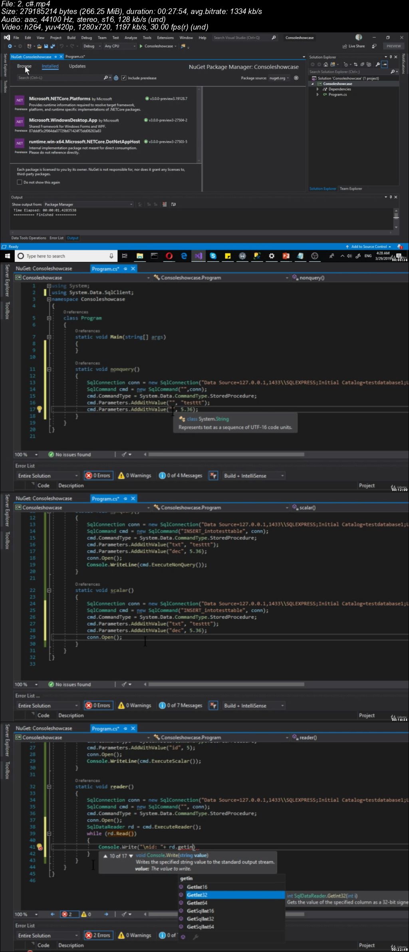
Task: Click the PREVIEW button
Action: 393,46
